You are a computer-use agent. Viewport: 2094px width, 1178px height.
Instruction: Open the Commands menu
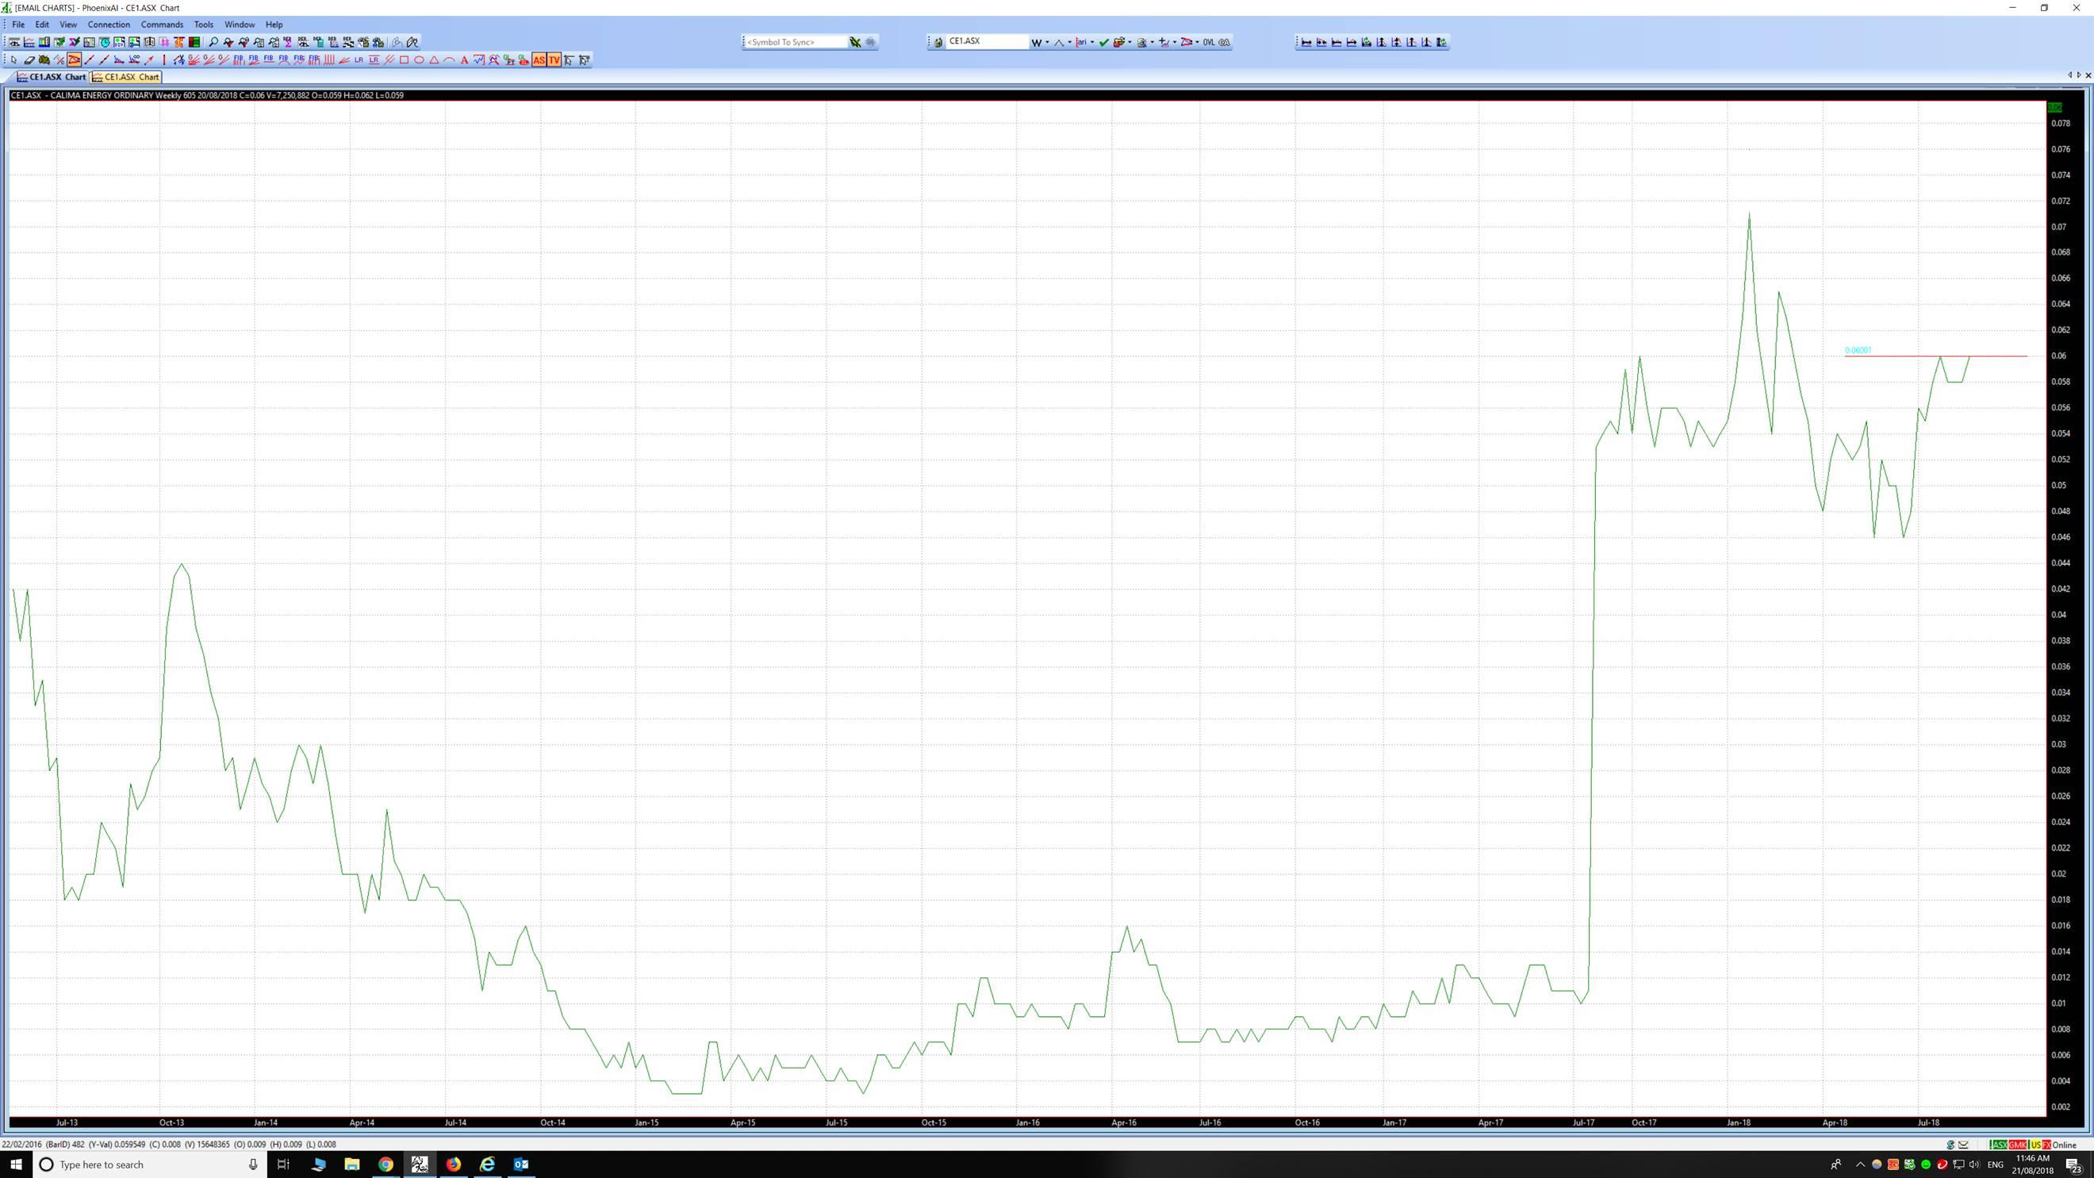162,25
